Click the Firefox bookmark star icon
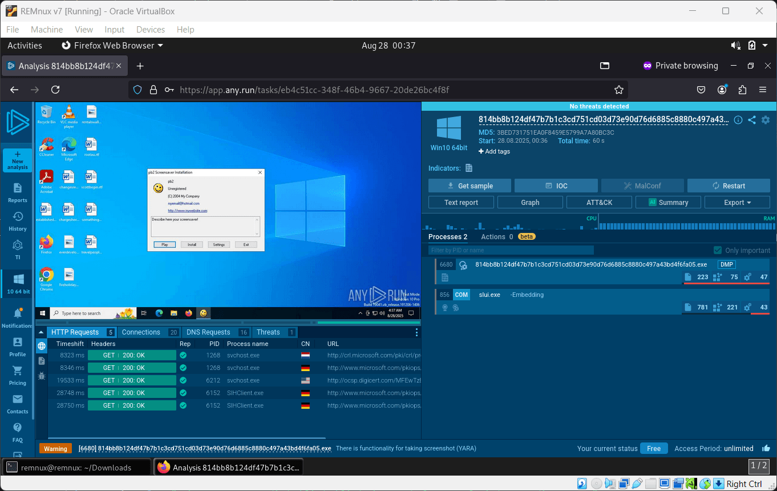 pyautogui.click(x=618, y=90)
